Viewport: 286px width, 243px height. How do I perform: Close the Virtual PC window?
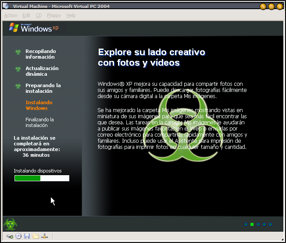(x=279, y=7)
